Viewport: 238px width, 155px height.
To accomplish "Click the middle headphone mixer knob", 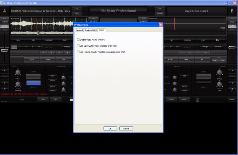I will (x=63, y=83).
